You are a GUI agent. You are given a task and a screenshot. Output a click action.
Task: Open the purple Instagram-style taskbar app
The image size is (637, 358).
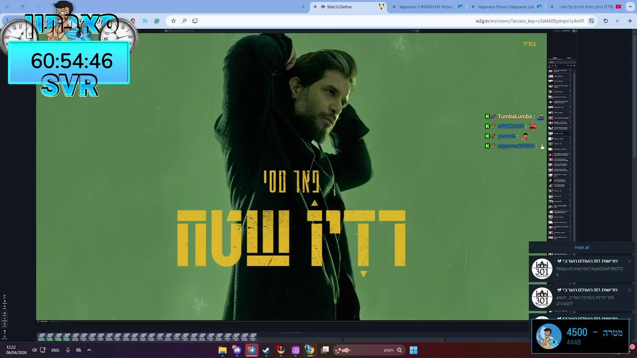(296, 350)
